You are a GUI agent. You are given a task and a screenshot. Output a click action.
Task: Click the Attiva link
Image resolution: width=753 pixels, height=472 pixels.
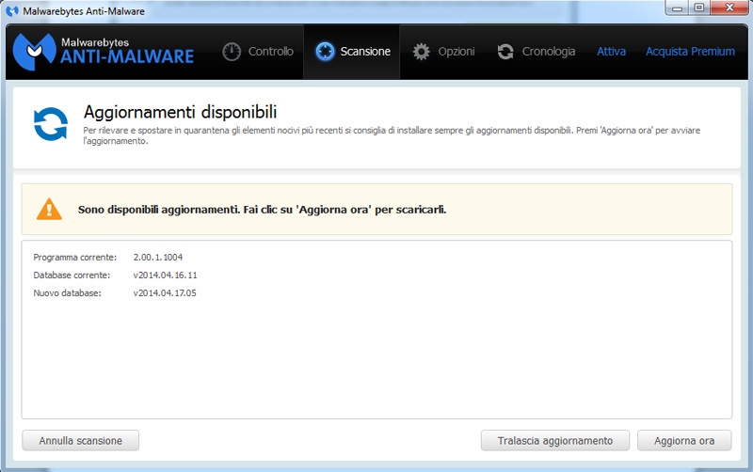611,52
